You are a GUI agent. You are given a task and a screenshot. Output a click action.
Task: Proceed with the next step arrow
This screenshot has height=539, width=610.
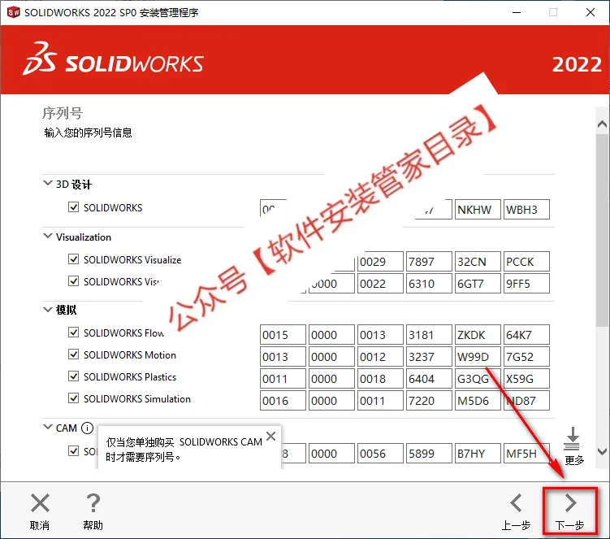coord(570,502)
